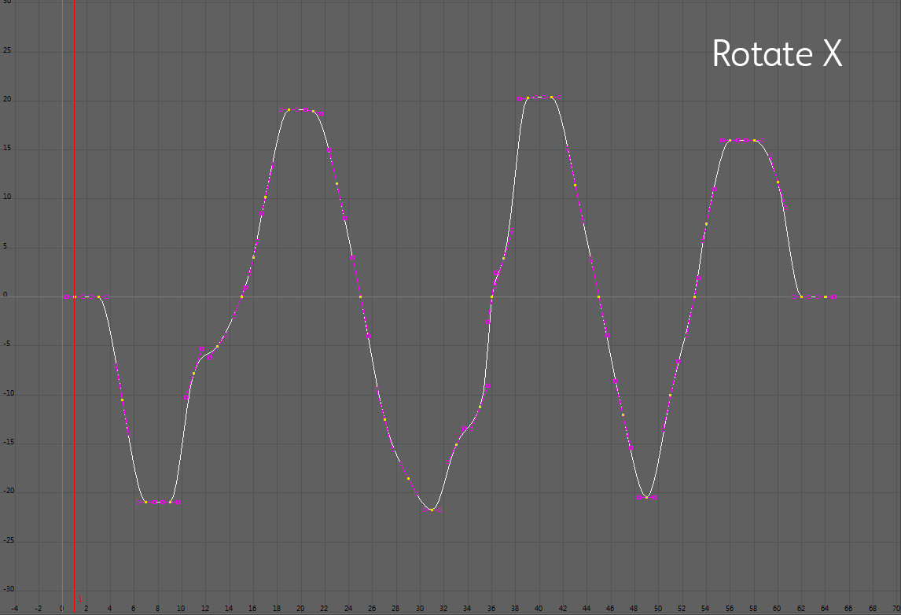Click the value axis label 15
Image resolution: width=901 pixels, height=615 pixels.
(x=7, y=149)
